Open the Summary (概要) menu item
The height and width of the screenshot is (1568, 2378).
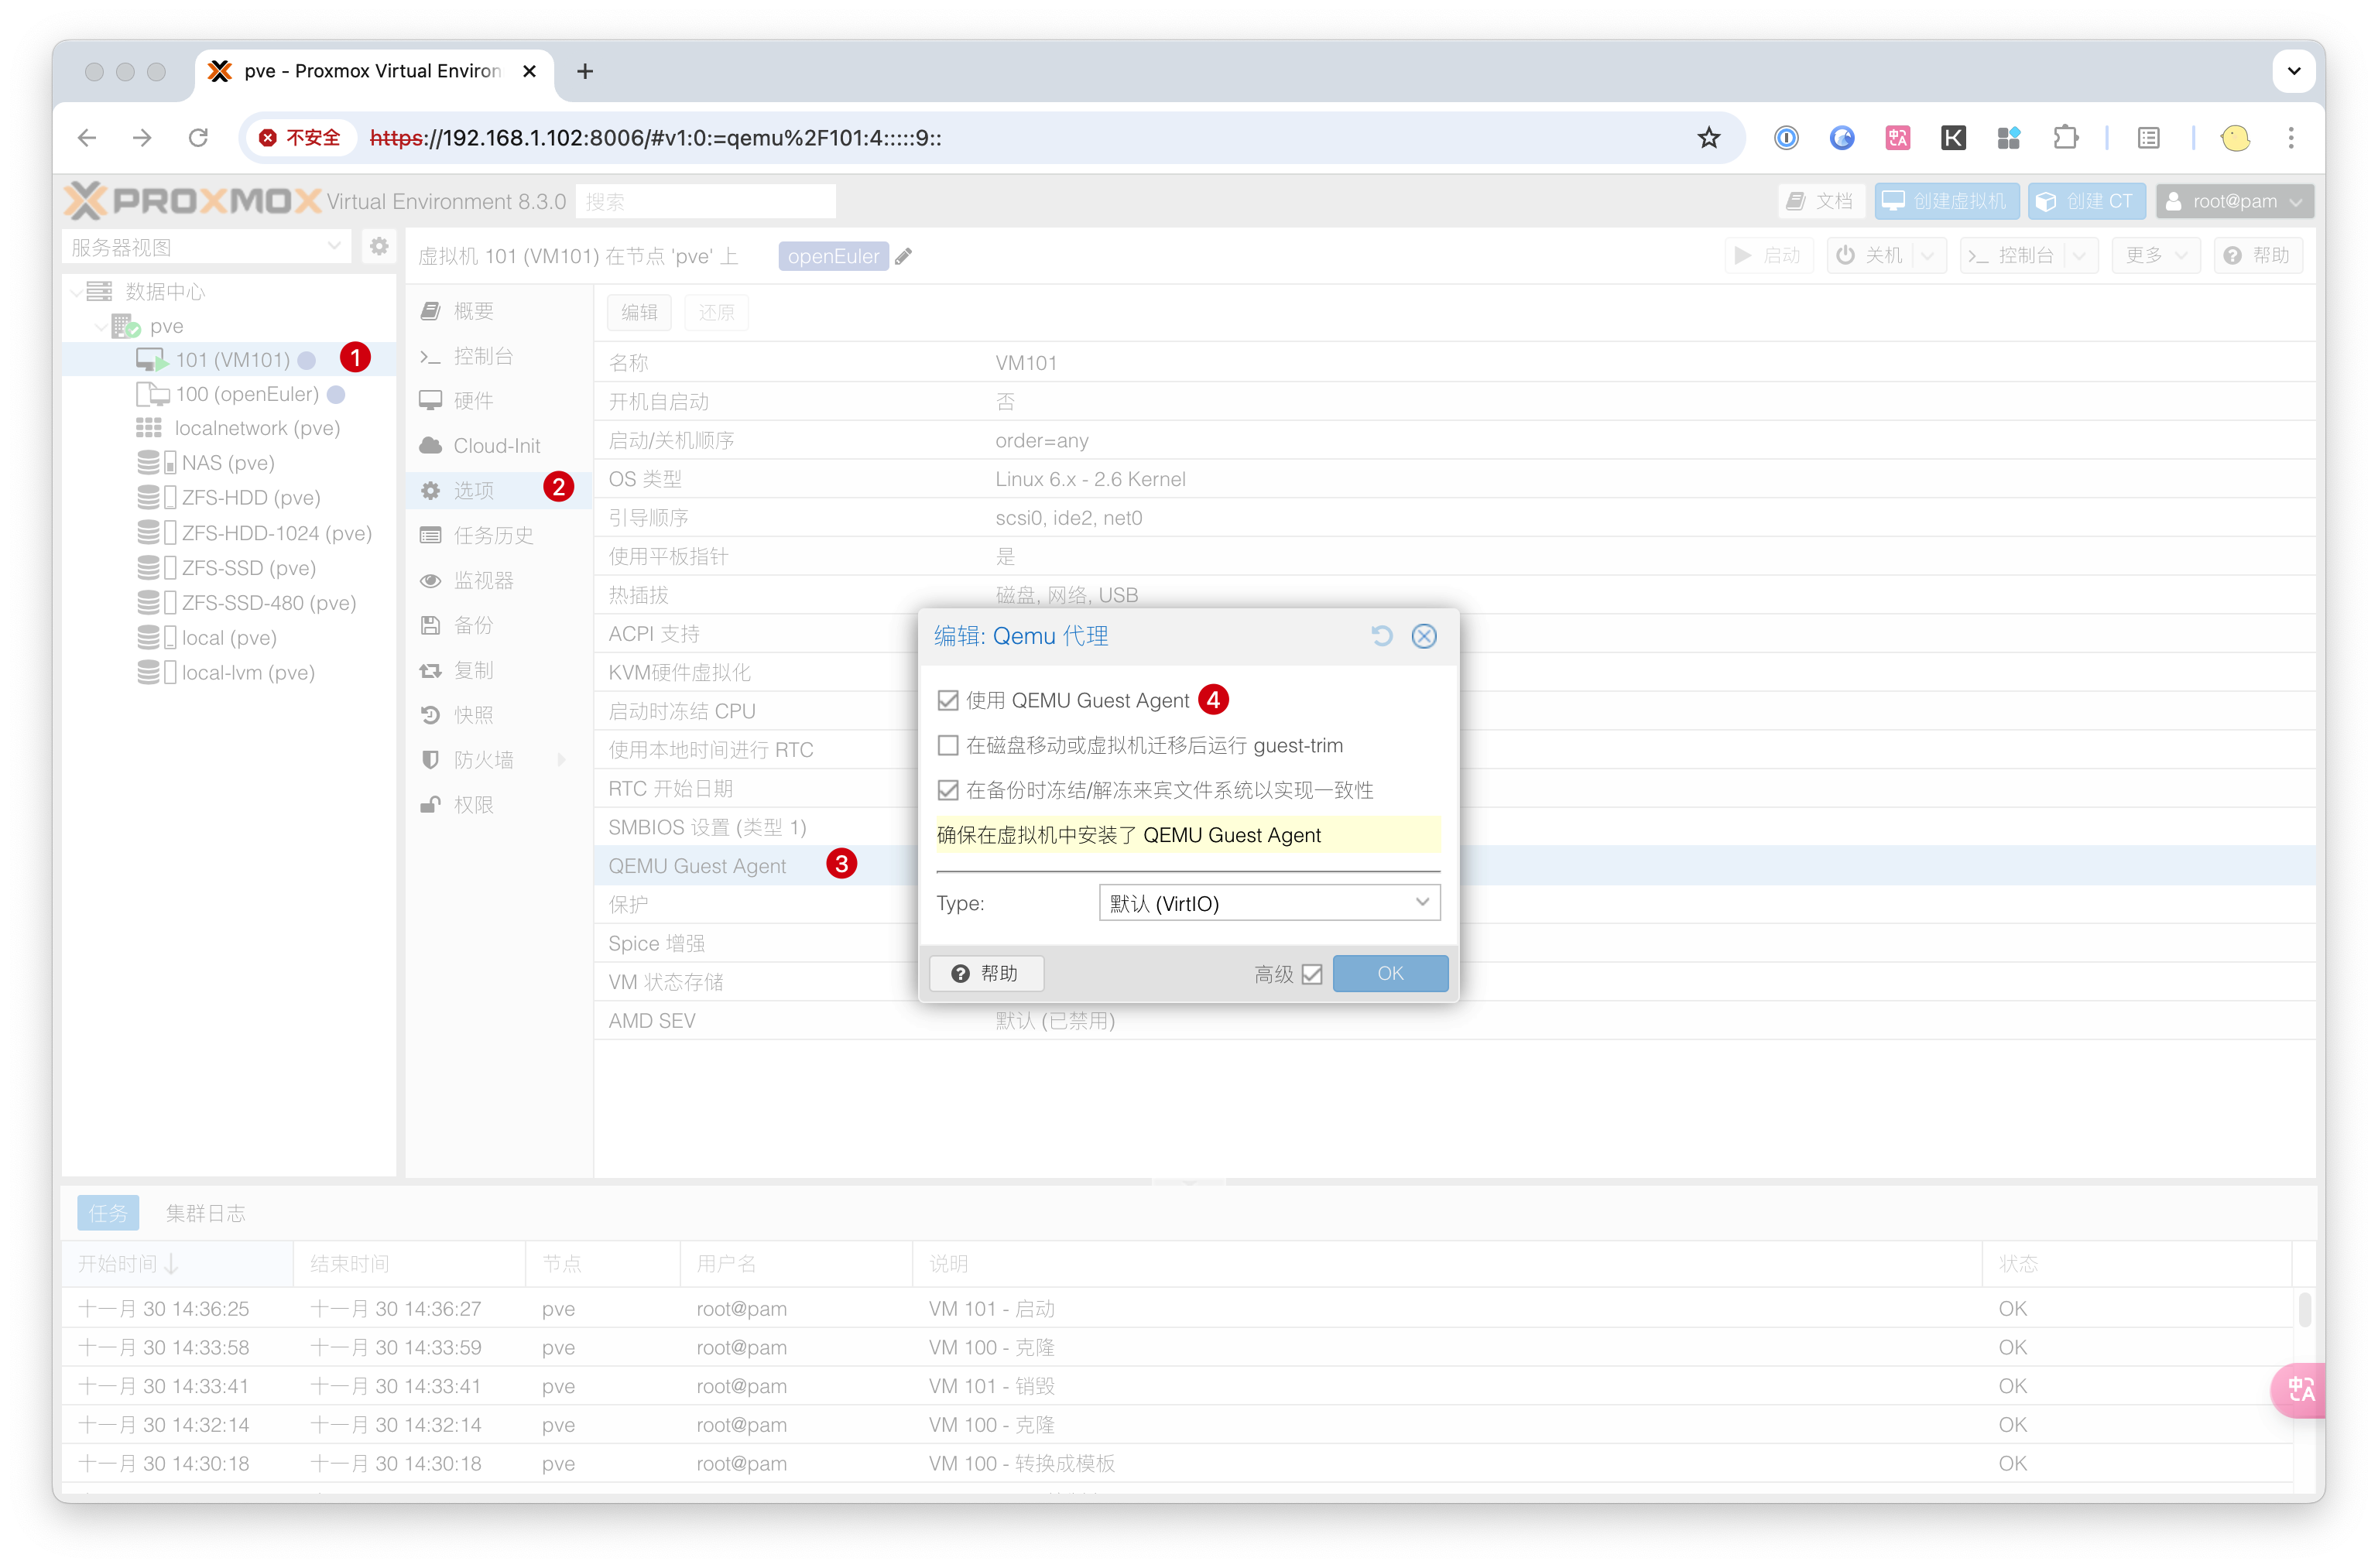tap(497, 311)
